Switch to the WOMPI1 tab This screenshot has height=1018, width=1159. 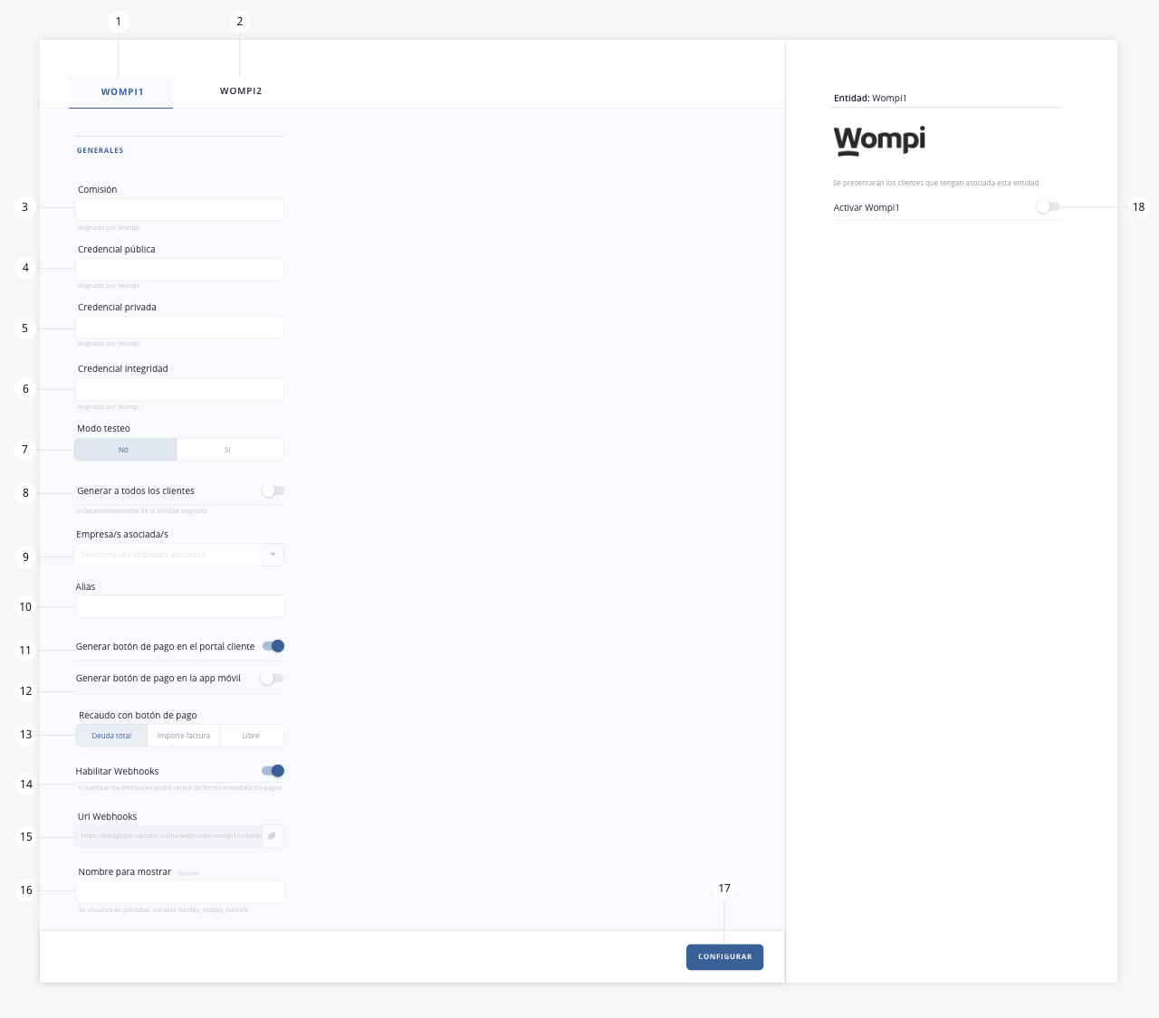pyautogui.click(x=121, y=92)
